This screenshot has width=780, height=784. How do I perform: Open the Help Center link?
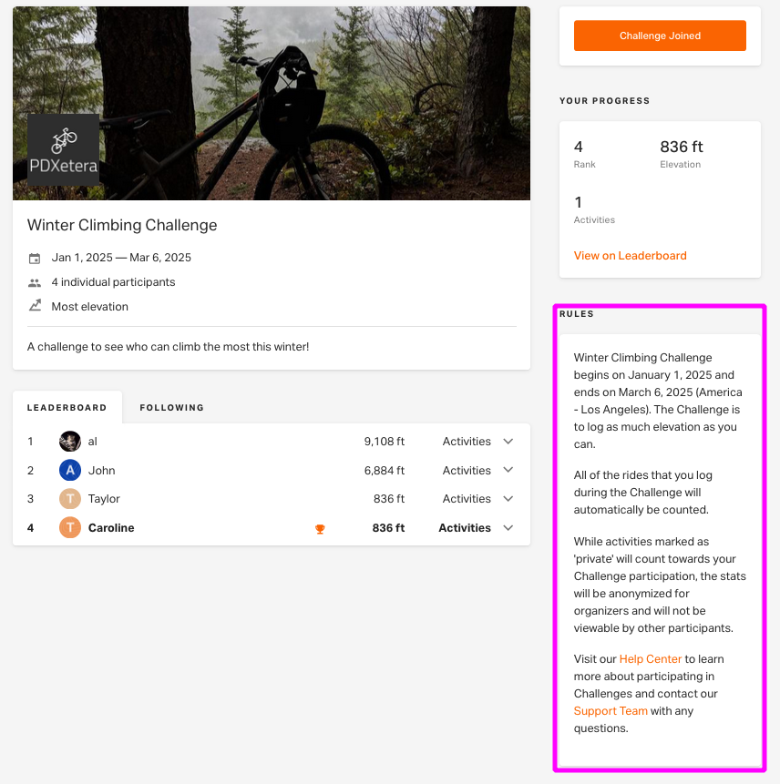(x=651, y=659)
